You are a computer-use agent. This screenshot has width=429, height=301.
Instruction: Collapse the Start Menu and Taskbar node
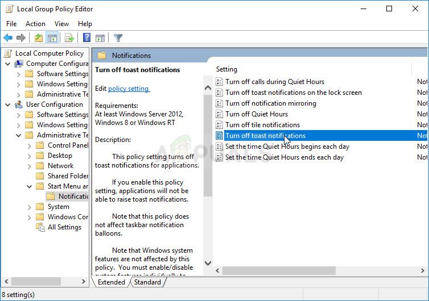click(29, 187)
